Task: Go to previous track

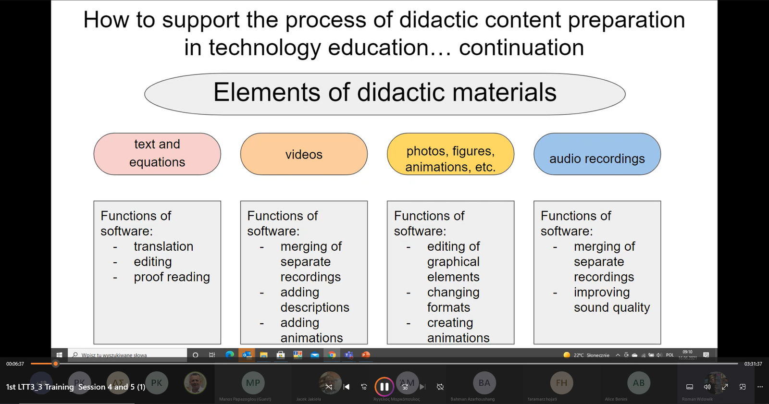Action: click(347, 387)
